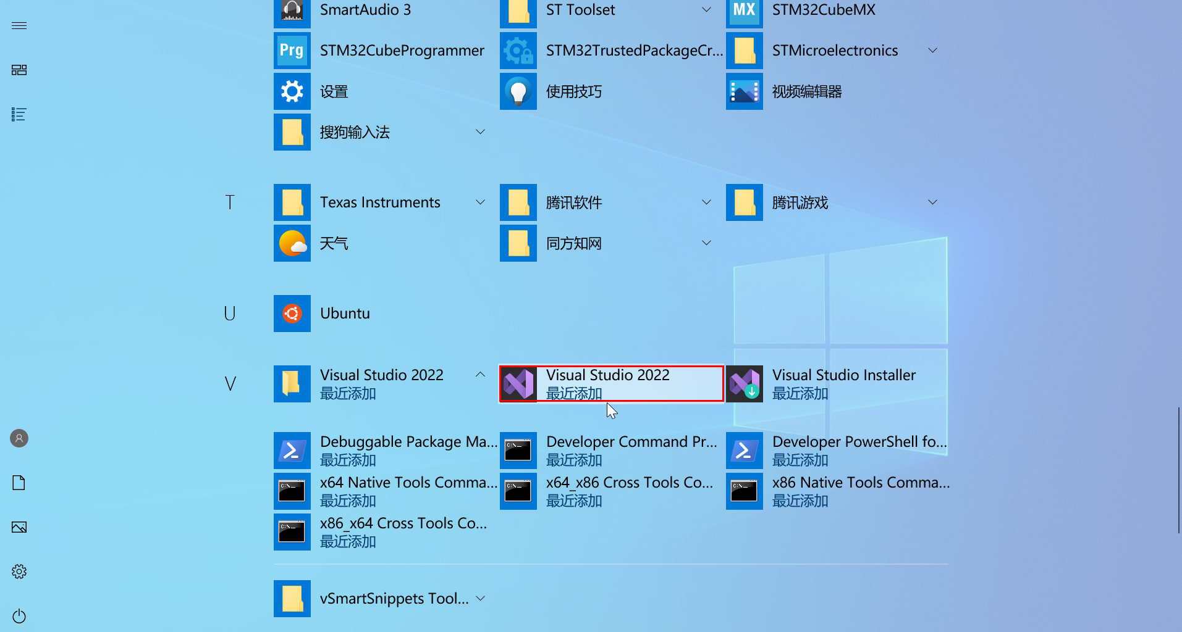Open x64 Native Tools Command Prompt icon
Viewport: 1182px width, 632px height.
pyautogui.click(x=292, y=491)
